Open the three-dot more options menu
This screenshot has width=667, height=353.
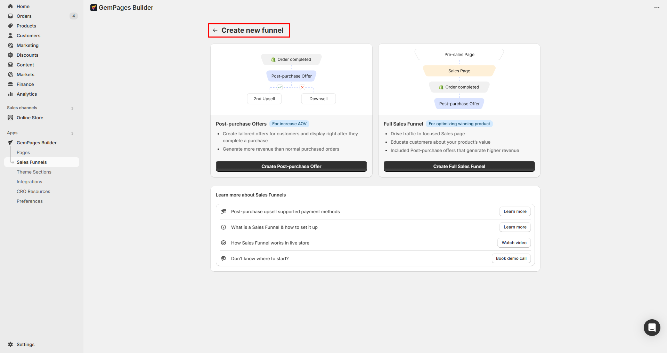tap(657, 8)
